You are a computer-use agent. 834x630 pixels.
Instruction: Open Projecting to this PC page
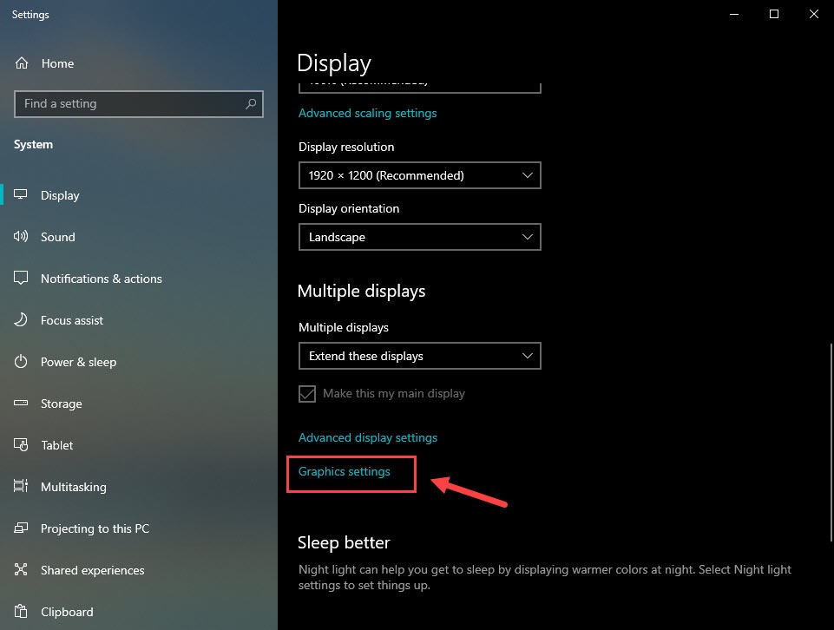(x=95, y=528)
